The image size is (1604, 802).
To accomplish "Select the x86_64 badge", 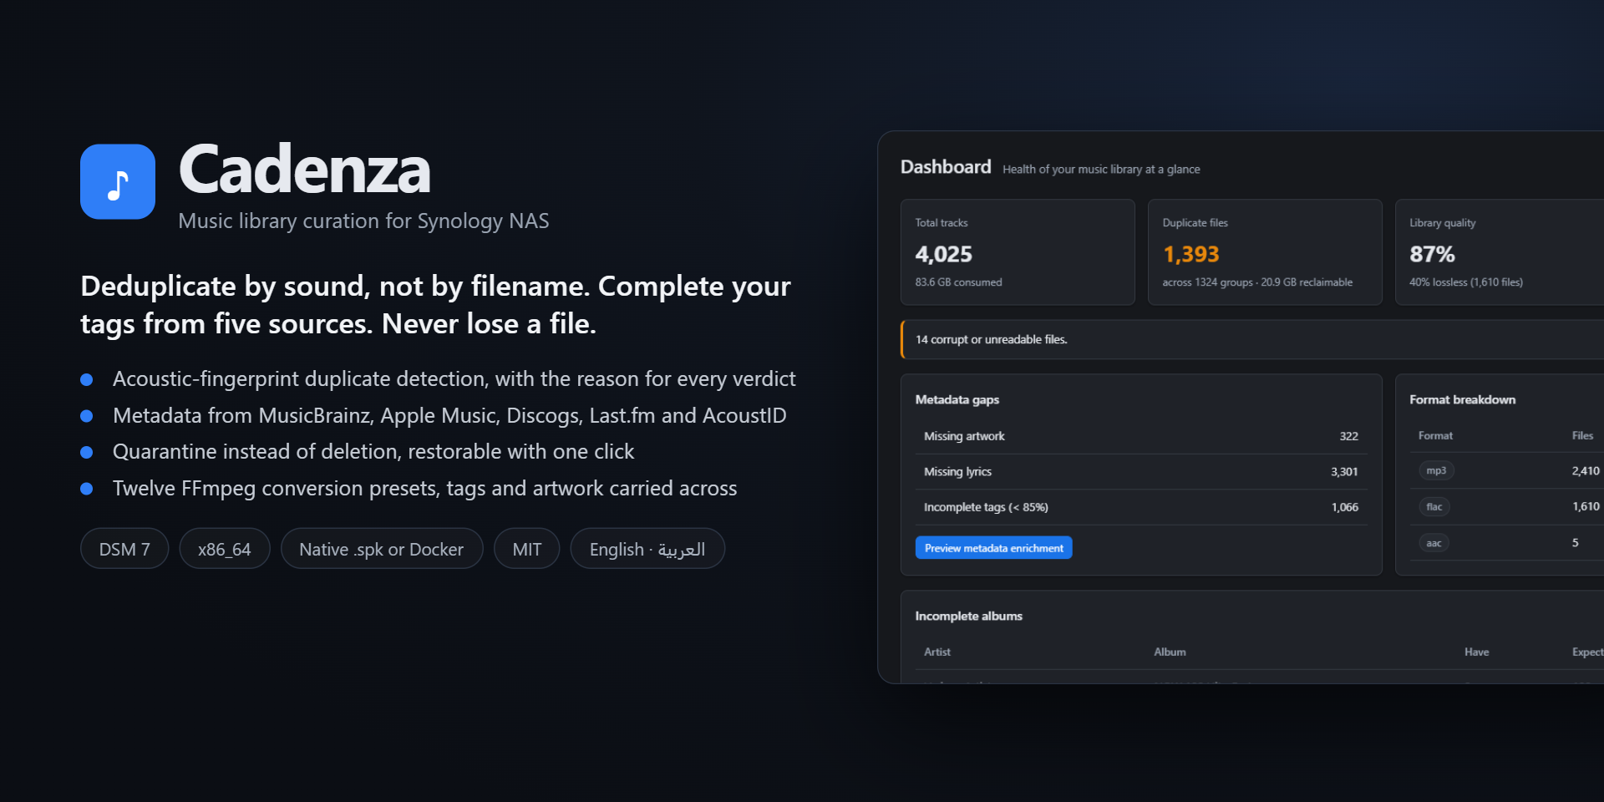I will pyautogui.click(x=225, y=549).
